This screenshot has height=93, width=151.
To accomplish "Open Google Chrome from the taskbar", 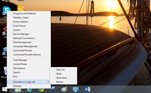I will pyautogui.click(x=41, y=90).
